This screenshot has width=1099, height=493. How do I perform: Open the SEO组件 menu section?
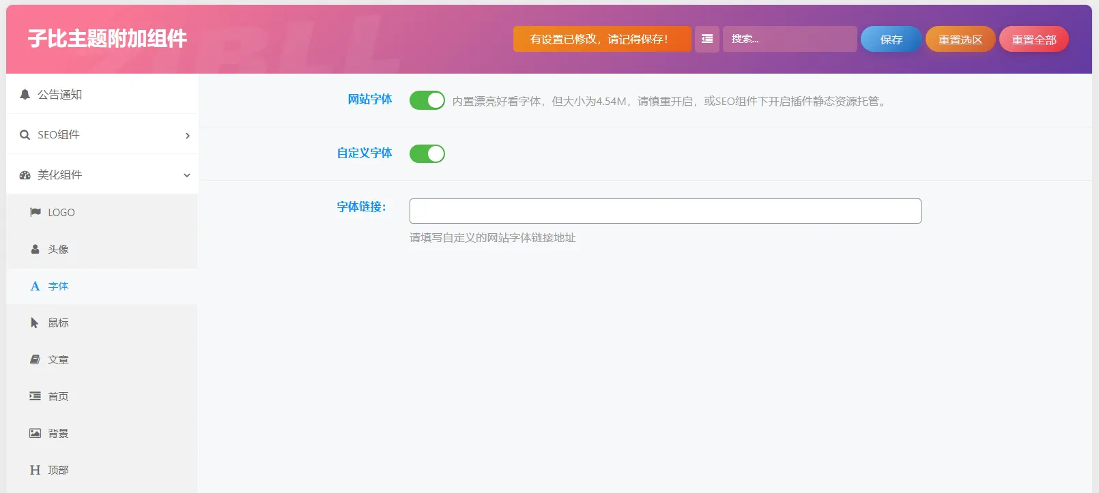102,135
